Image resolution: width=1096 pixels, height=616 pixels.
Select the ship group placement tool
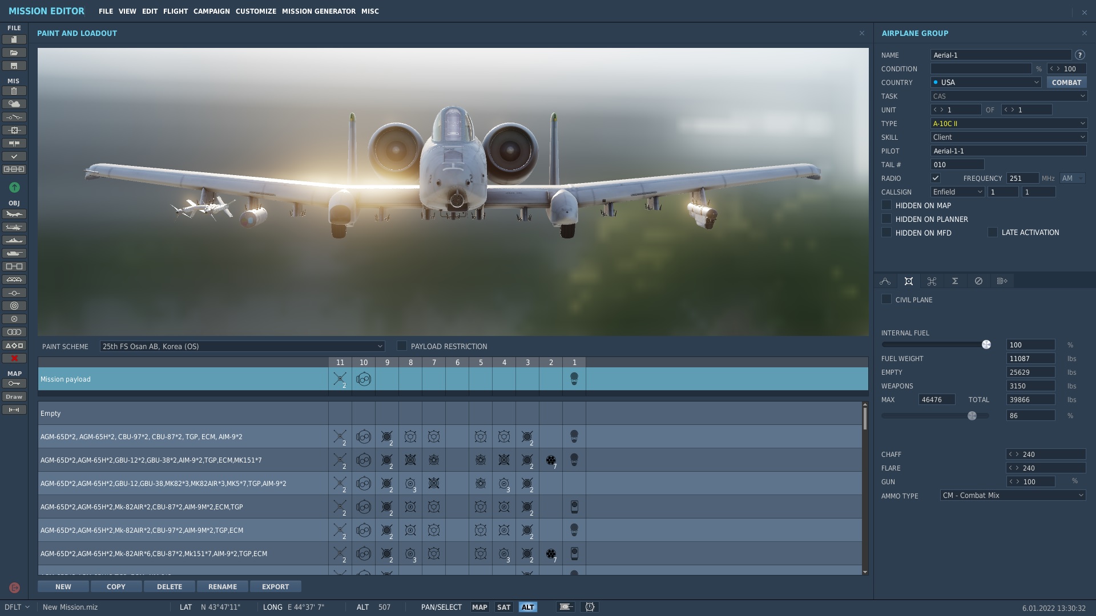pos(14,240)
